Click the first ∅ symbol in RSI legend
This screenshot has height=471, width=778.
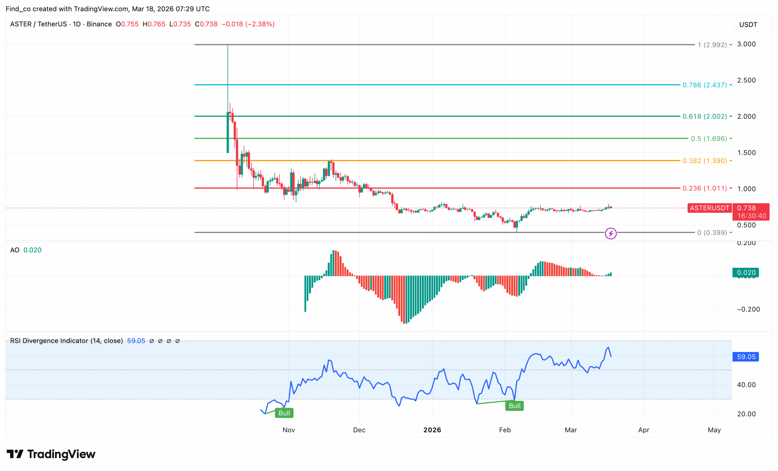(152, 341)
